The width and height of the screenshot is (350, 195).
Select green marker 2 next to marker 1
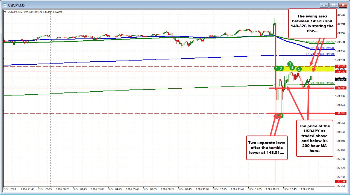point(281,68)
